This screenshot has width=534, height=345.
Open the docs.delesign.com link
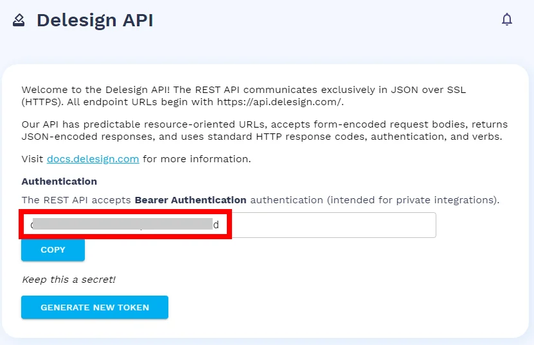point(93,159)
